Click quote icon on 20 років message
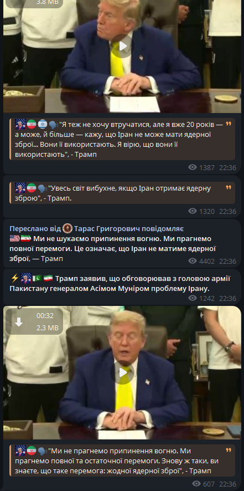This screenshot has height=491, width=244. click(x=229, y=124)
